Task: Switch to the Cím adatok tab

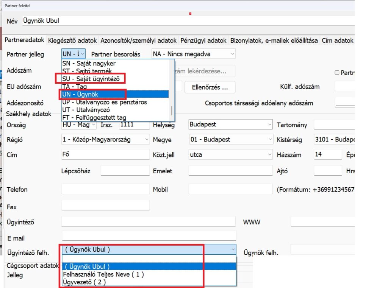Action: [338, 40]
